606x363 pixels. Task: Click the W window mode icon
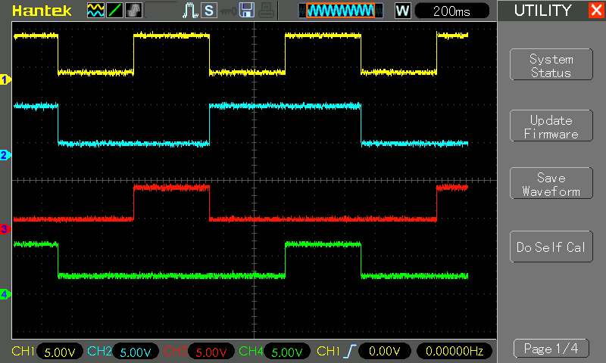coord(403,11)
